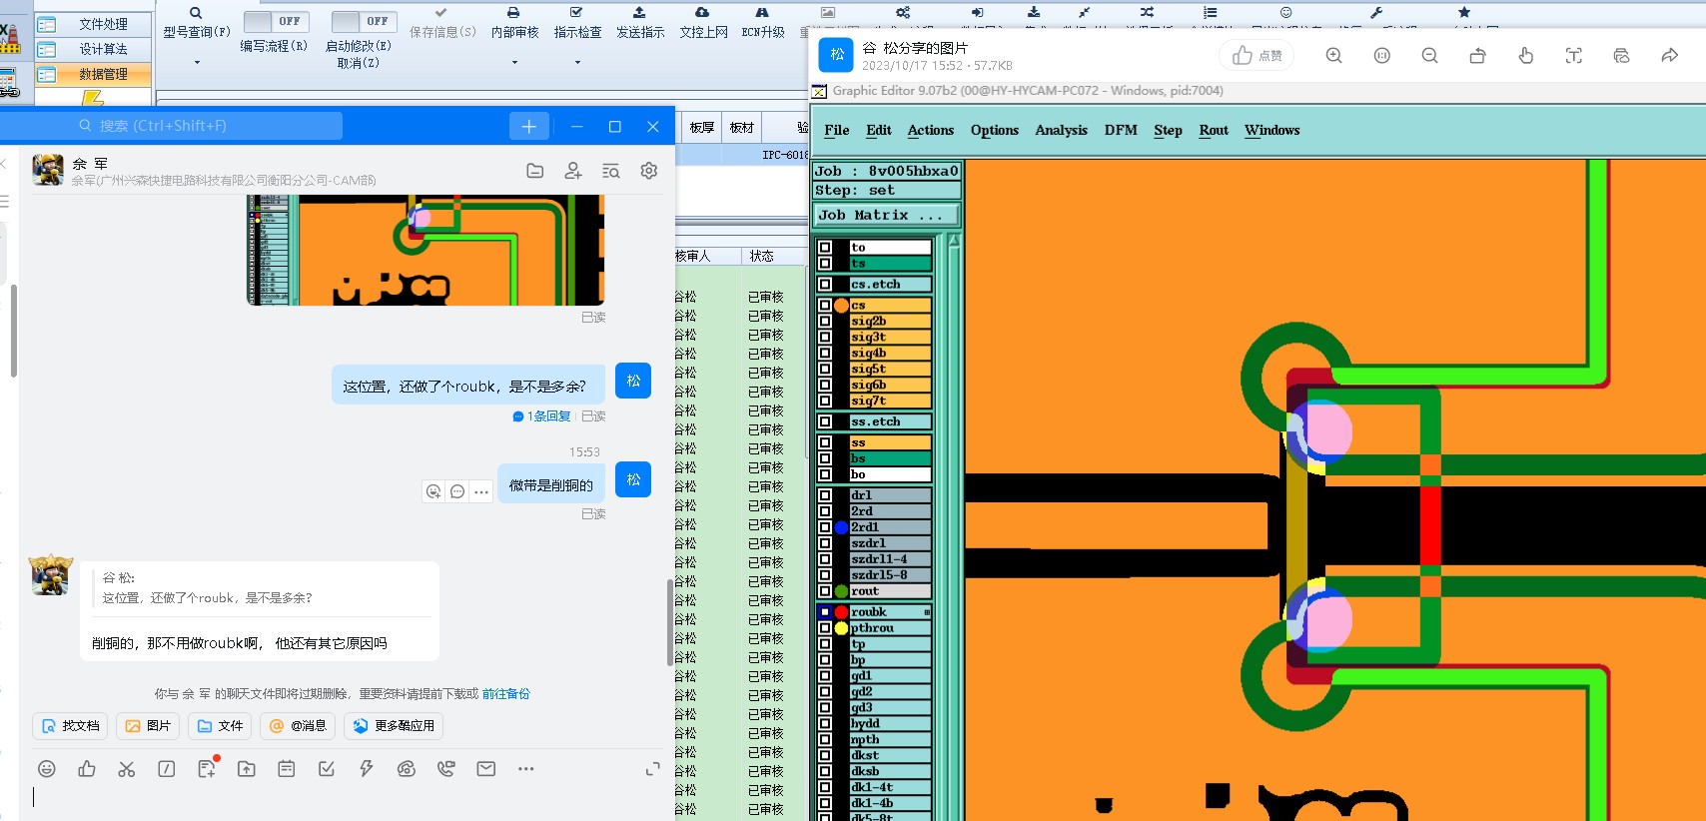Search chat history icon in header
The width and height of the screenshot is (1706, 821).
pos(611,171)
